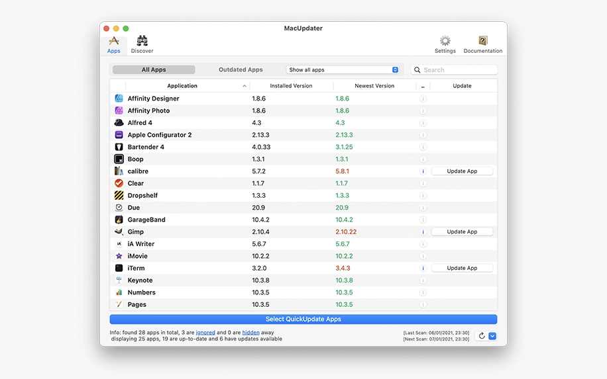Open the hidden apps link
The height and width of the screenshot is (379, 607).
click(251, 332)
